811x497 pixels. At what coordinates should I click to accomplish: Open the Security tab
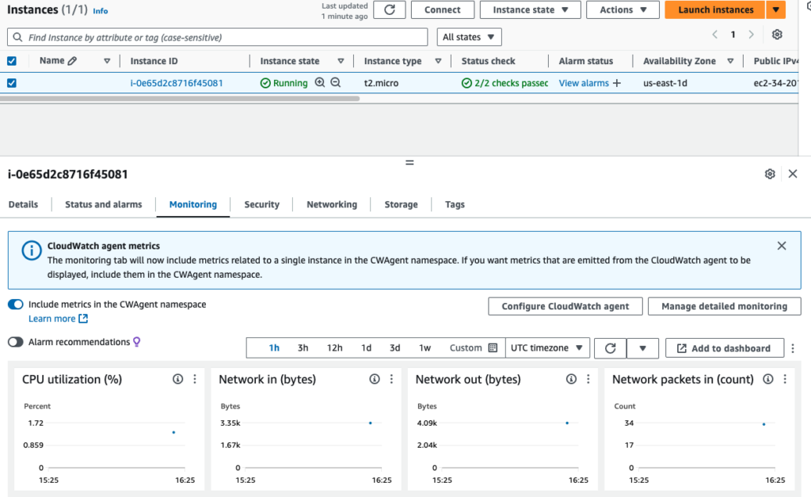pyautogui.click(x=261, y=205)
